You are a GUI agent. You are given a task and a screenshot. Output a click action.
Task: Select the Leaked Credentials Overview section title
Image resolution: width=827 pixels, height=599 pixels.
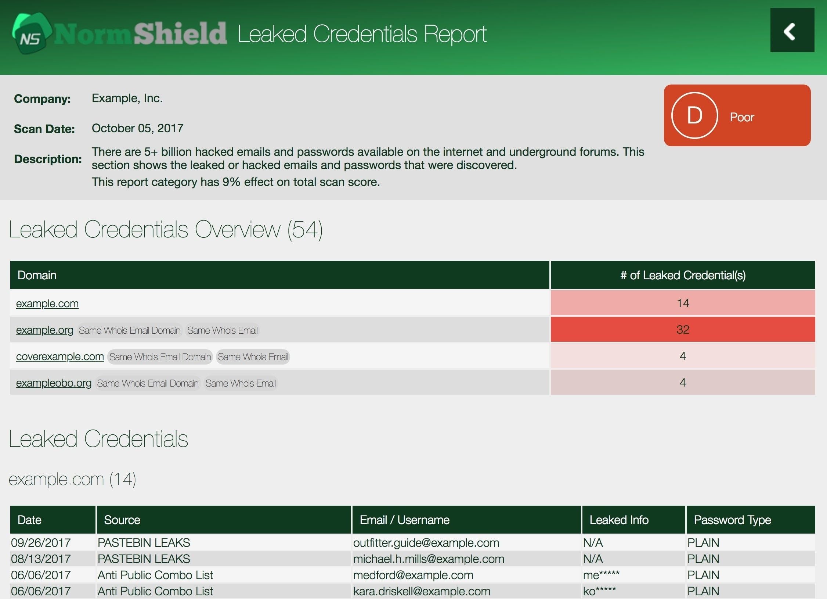166,229
